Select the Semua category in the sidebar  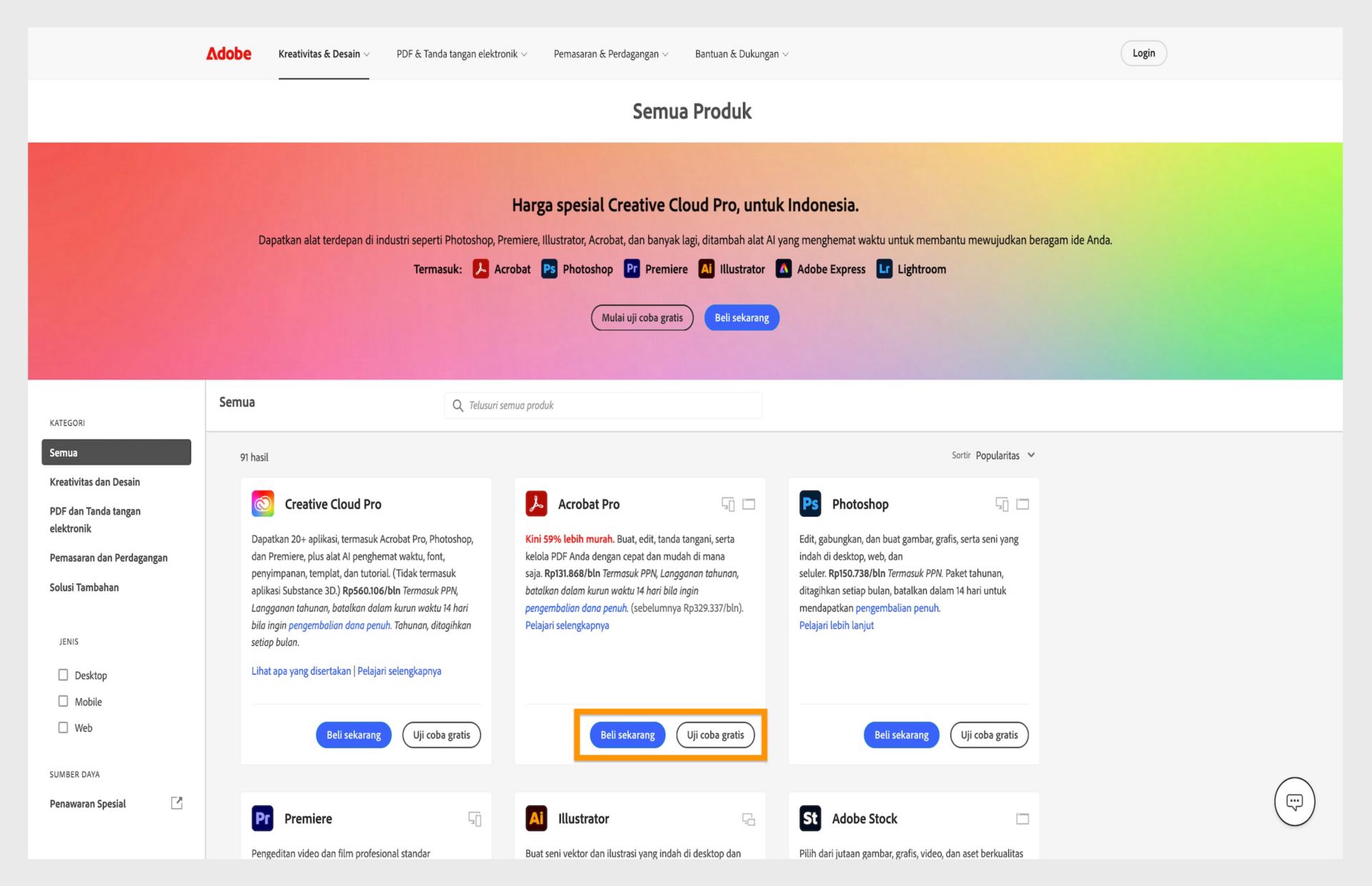(x=116, y=452)
